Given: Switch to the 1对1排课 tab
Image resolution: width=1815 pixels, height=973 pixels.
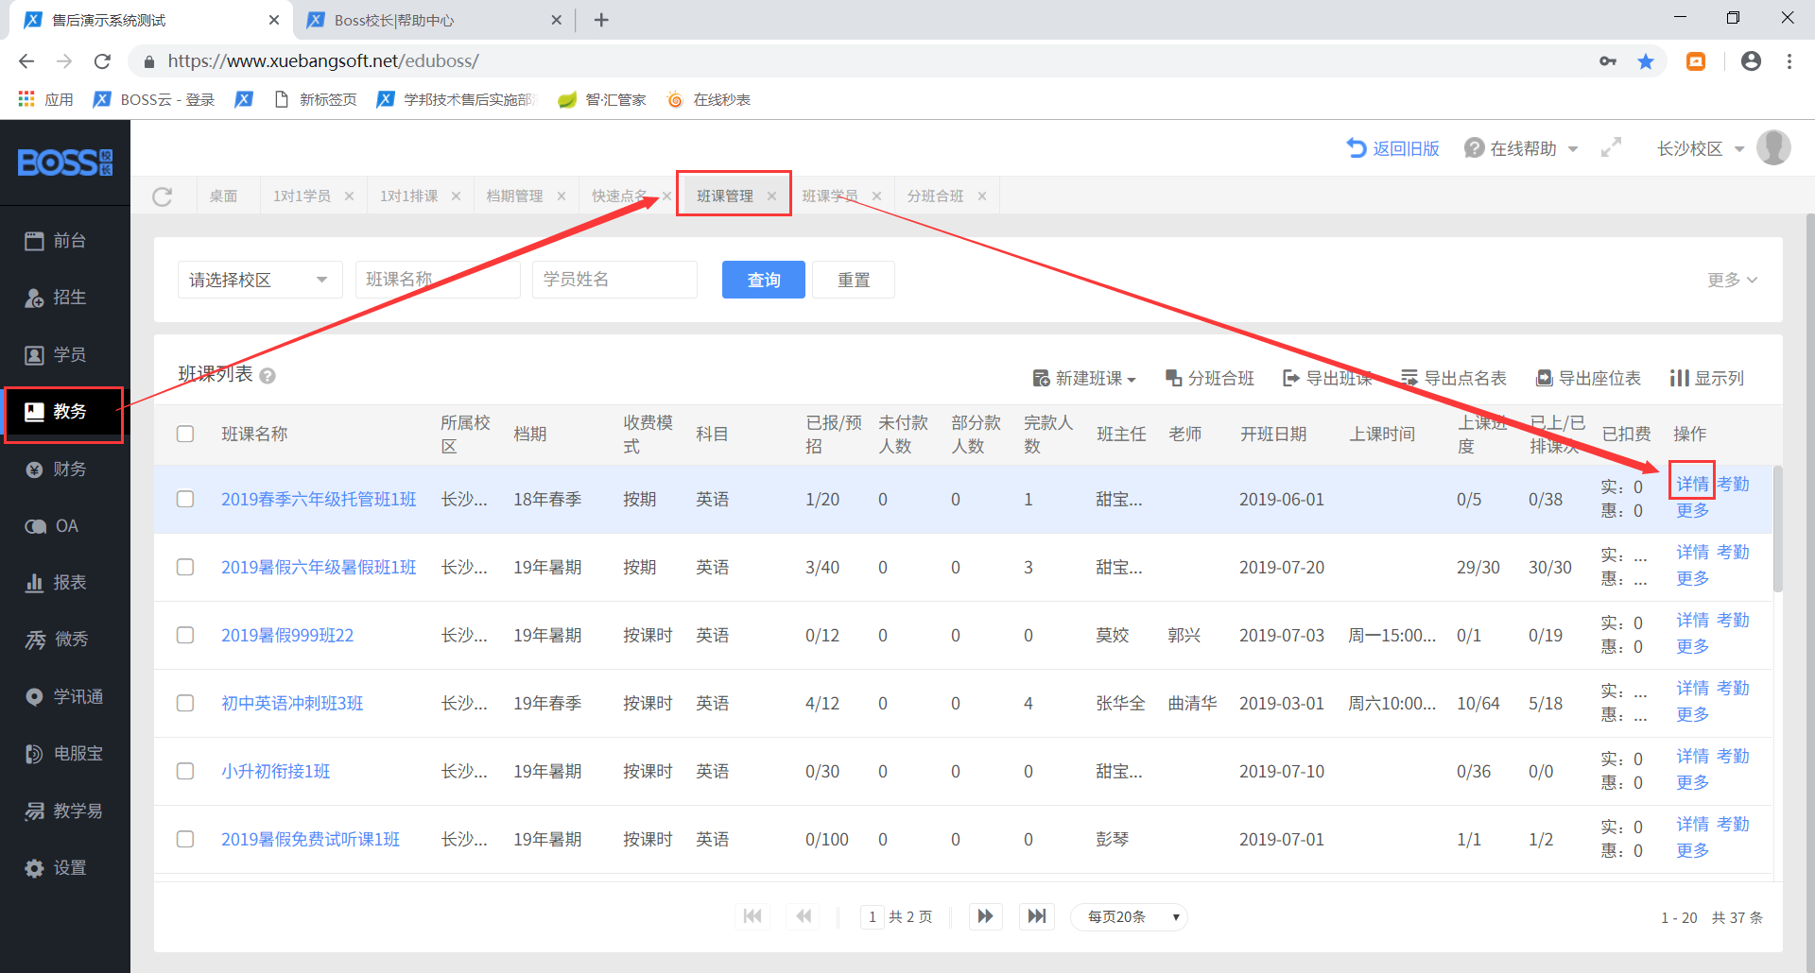Looking at the screenshot, I should (x=409, y=196).
